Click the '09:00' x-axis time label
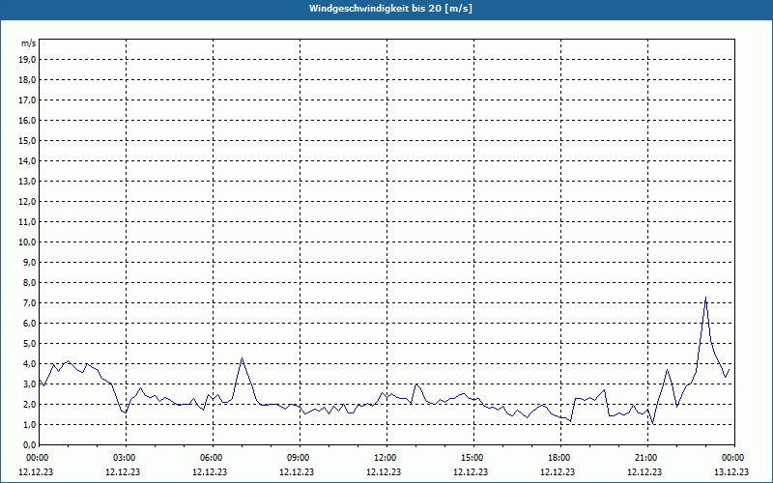Screen dimensions: 773x483 [x=301, y=458]
